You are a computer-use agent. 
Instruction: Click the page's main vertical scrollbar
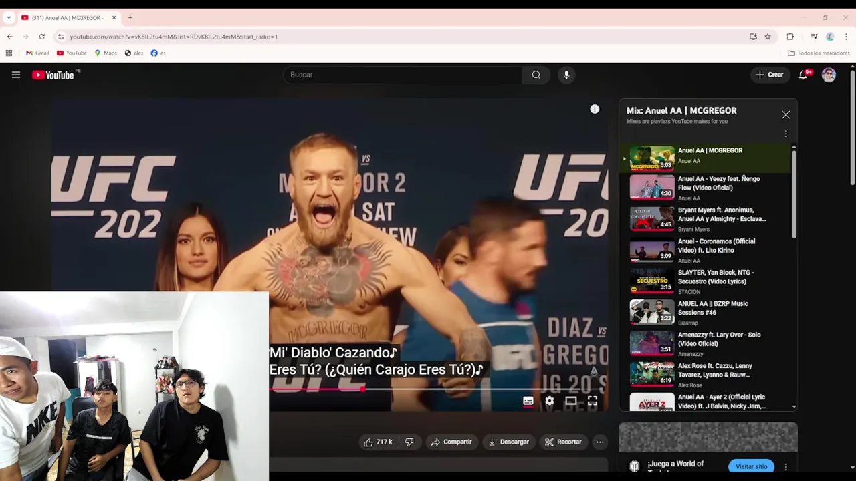[x=852, y=127]
